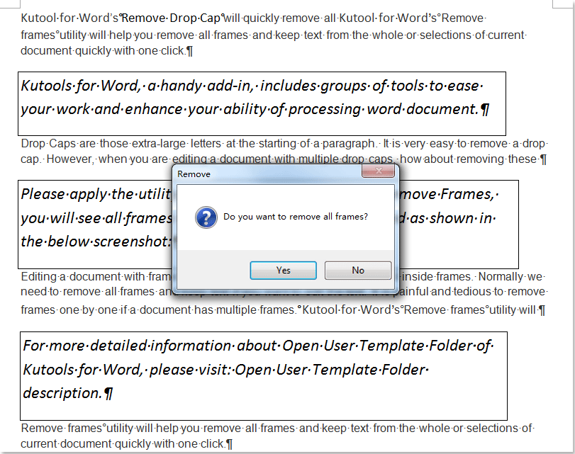Click No to cancel frame removal
This screenshot has width=575, height=454.
point(357,270)
